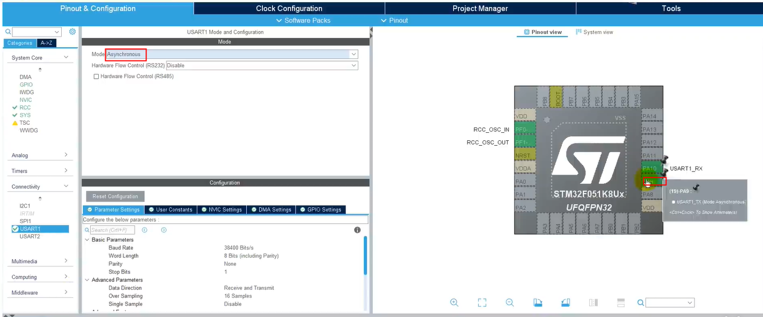This screenshot has height=317, width=763.
Task: Open the Pinout menu
Action: tap(394, 20)
